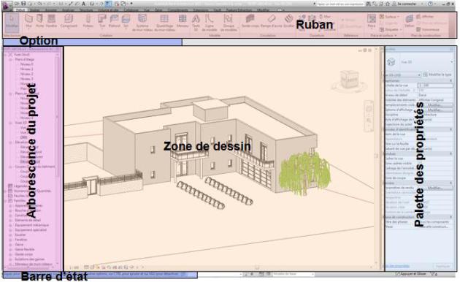Click the Modifier le type button
This screenshot has width=460, height=282.
[437, 75]
